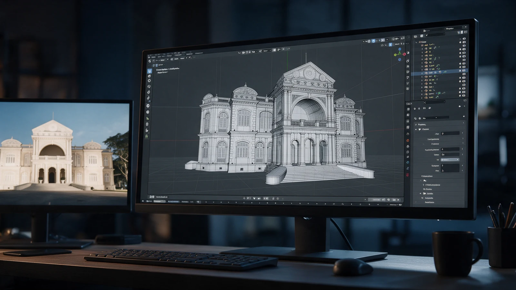Switch to the light-blue circular tab in the properties sidebar
516x290 pixels.
pyautogui.click(x=408, y=162)
